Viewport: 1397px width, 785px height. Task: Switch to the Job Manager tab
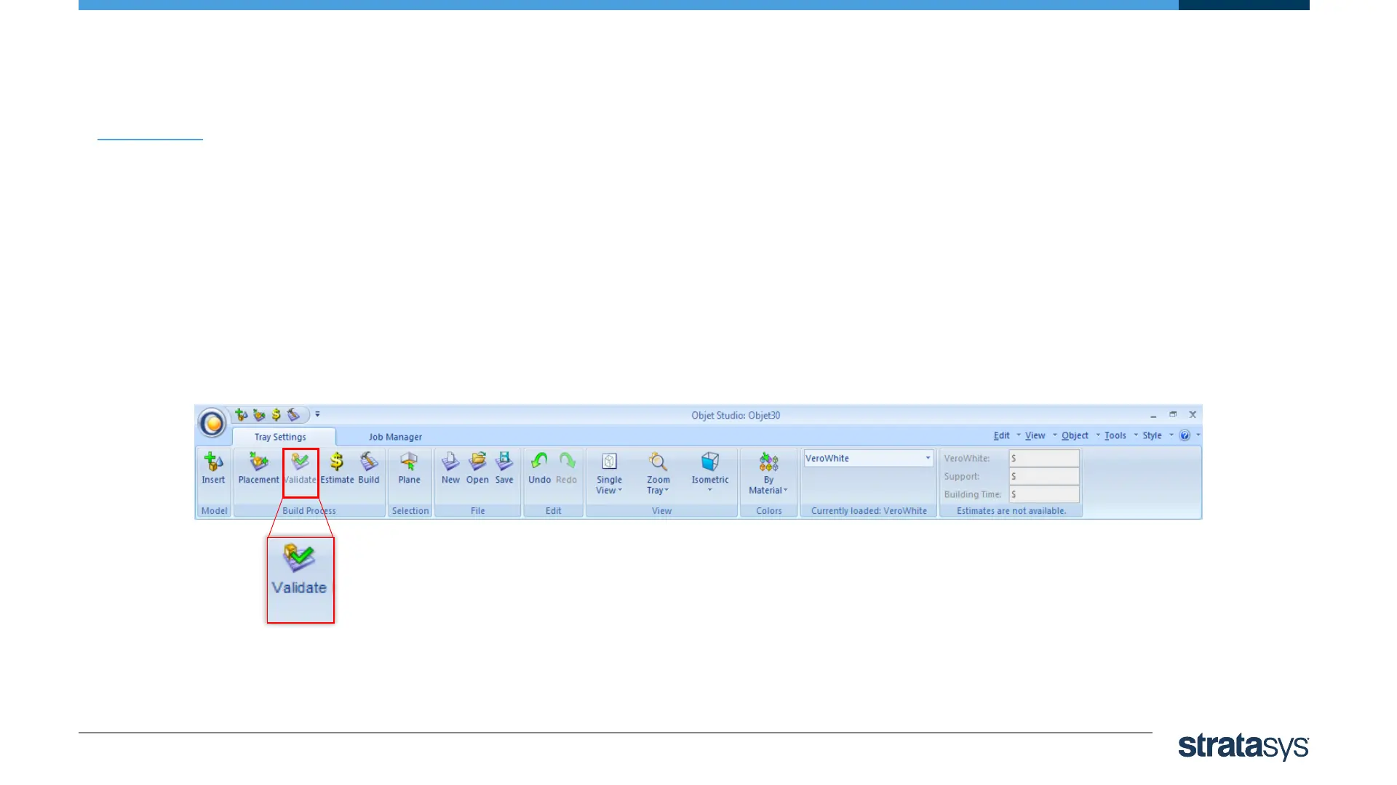(395, 437)
